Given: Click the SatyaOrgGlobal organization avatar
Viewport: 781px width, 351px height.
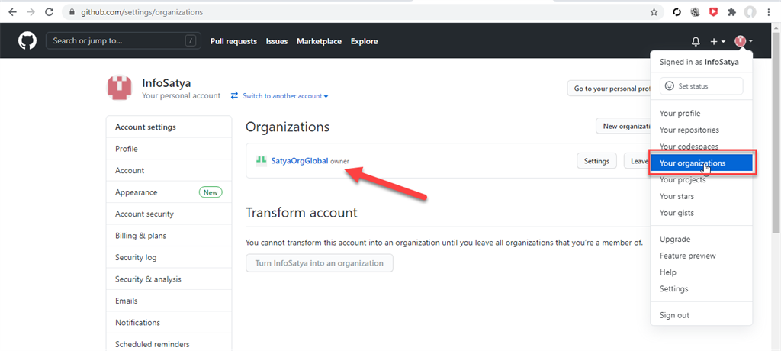Looking at the screenshot, I should click(x=261, y=160).
